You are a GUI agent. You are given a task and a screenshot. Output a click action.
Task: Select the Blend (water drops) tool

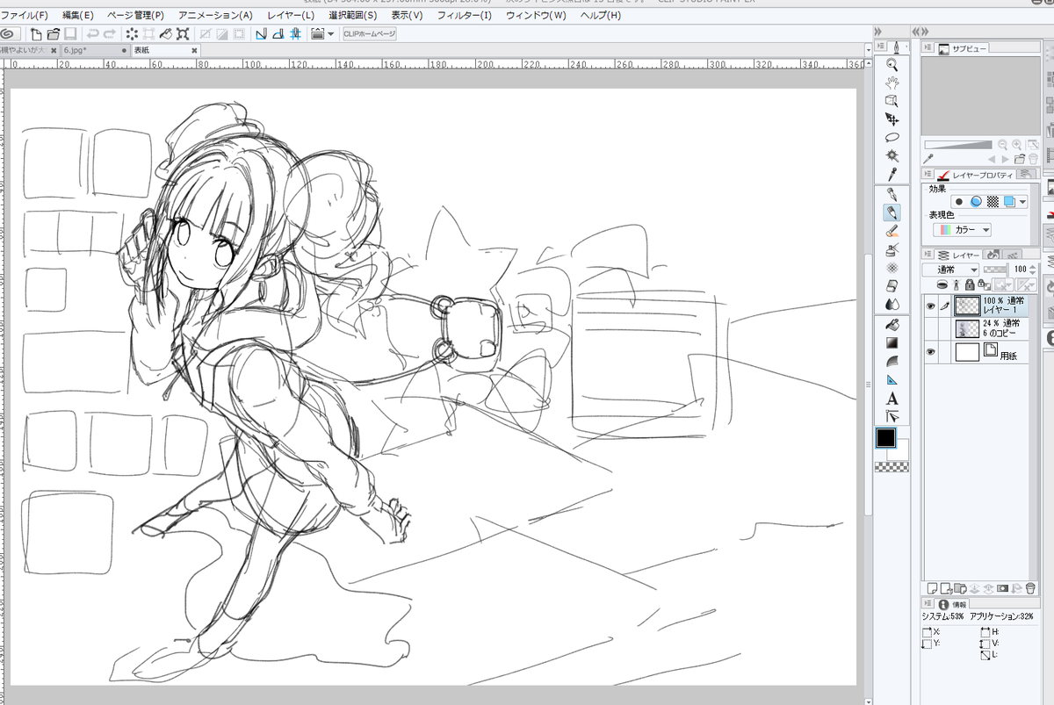[x=892, y=304]
